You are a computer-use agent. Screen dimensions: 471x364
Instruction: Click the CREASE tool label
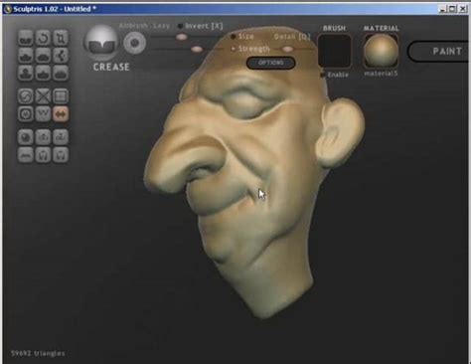pyautogui.click(x=111, y=68)
